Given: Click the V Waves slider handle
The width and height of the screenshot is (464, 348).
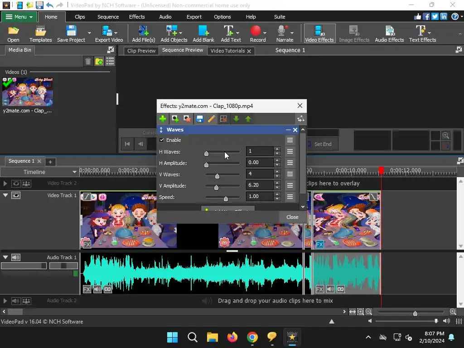Looking at the screenshot, I should point(217,176).
